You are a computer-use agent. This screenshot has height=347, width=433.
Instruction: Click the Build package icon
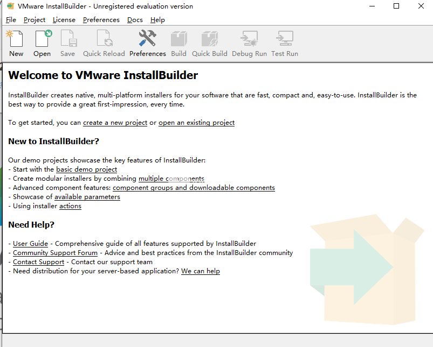pyautogui.click(x=178, y=39)
